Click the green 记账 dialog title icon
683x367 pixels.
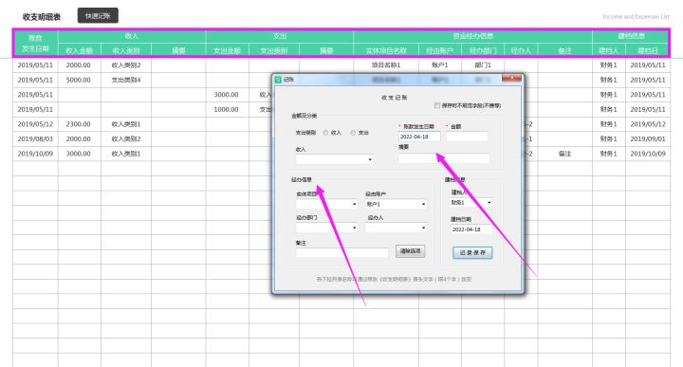(278, 80)
